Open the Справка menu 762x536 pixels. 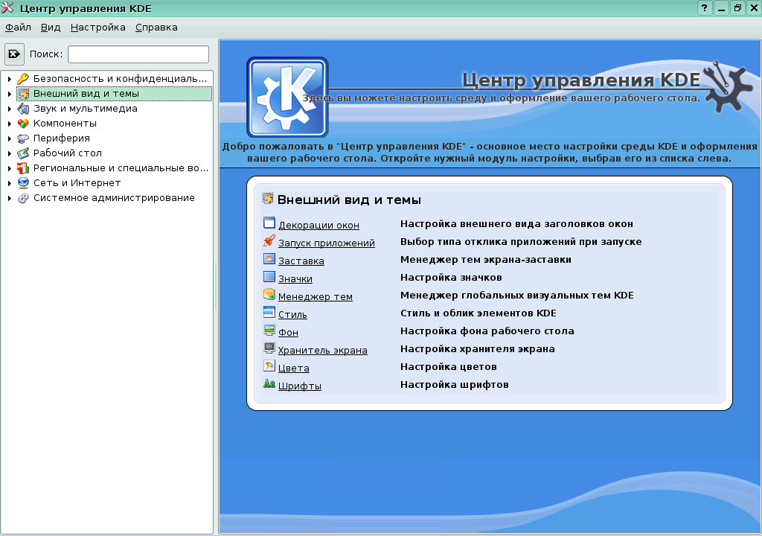[155, 27]
